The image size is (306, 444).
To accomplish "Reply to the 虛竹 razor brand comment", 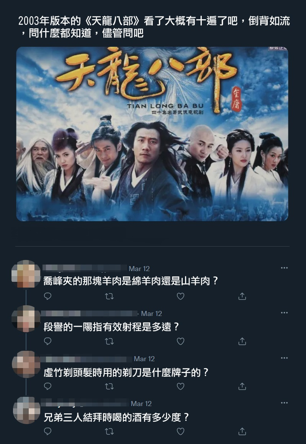I will coord(48,386).
